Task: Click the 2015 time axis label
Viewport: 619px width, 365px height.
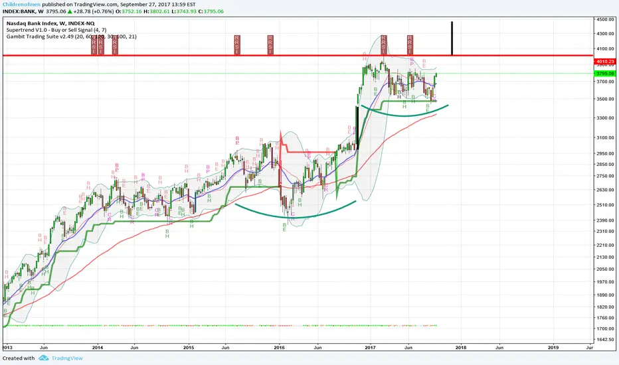Action: point(189,348)
